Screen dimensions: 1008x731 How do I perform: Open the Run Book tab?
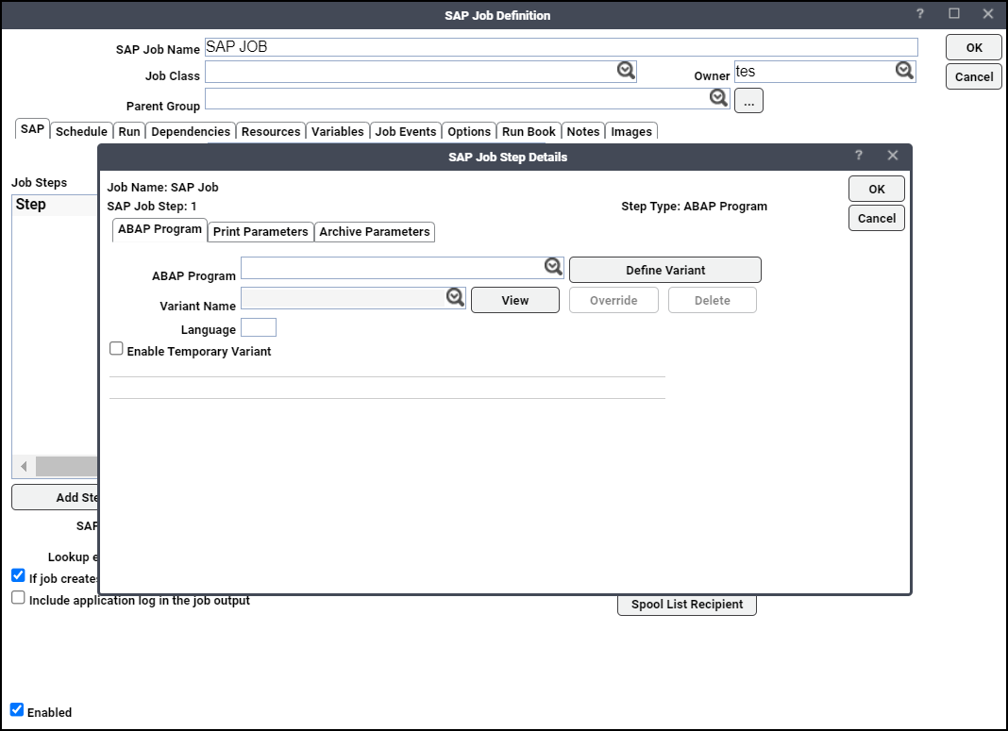[x=529, y=131]
